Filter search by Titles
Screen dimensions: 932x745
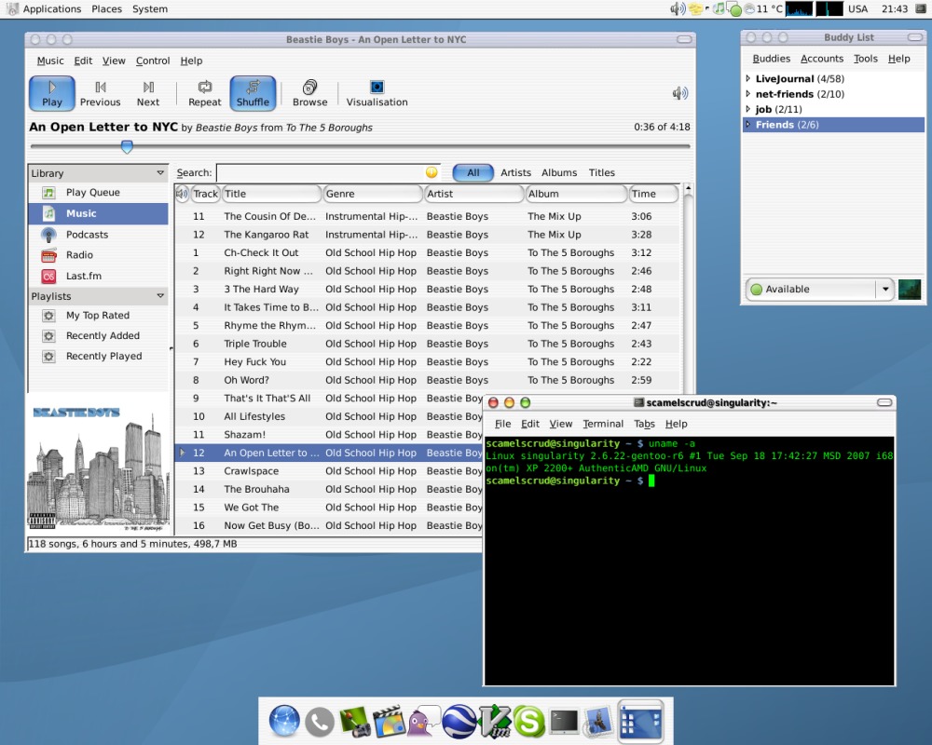pos(601,172)
